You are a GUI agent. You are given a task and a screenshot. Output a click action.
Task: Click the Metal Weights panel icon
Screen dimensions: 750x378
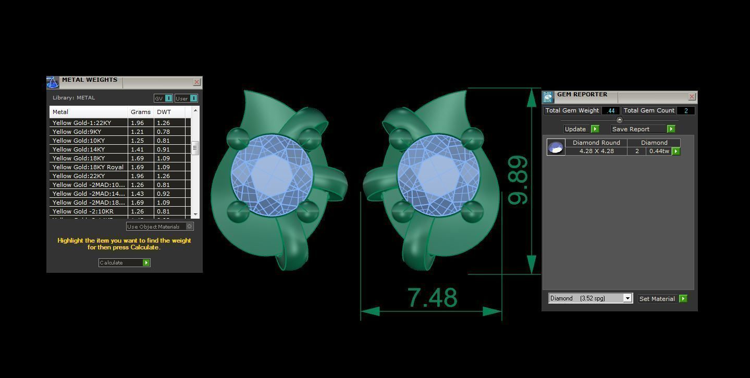pos(53,82)
